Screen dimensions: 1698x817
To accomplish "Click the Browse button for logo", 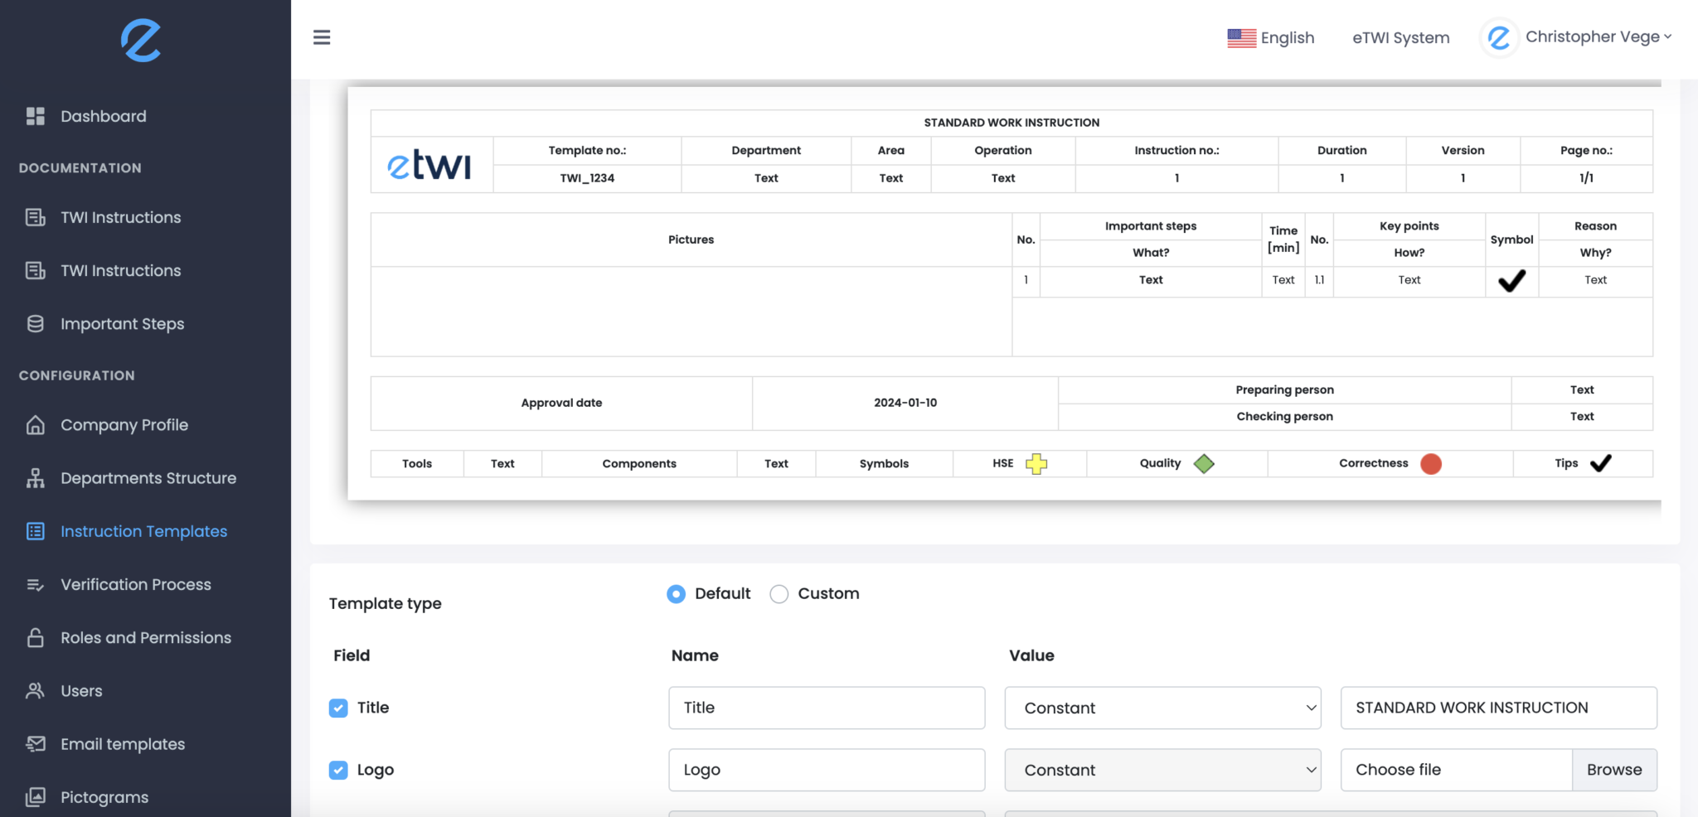I will [x=1613, y=770].
